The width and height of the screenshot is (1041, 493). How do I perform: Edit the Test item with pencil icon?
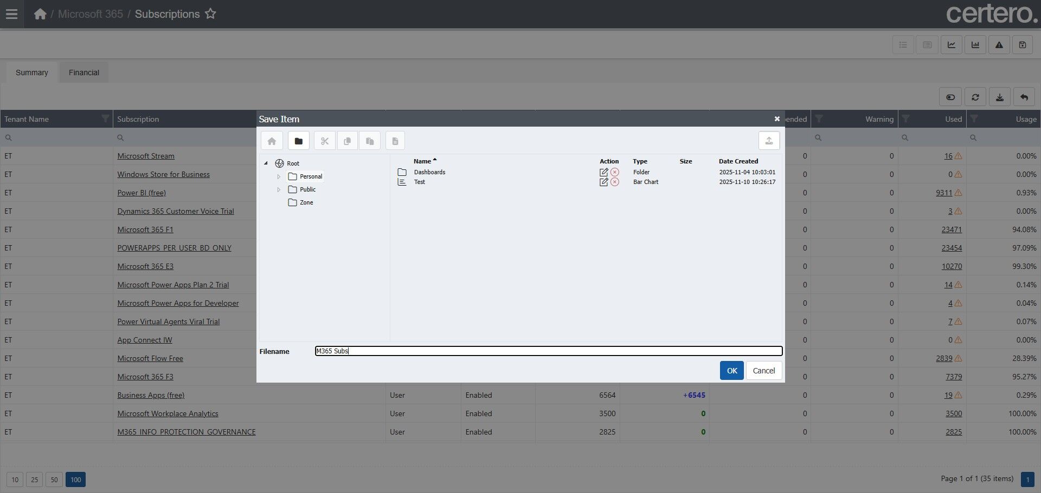(603, 182)
